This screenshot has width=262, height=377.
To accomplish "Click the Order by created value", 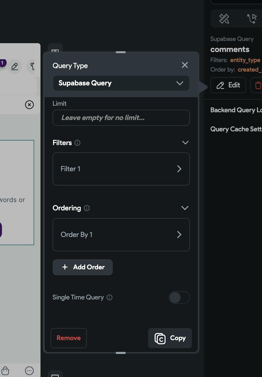I will pyautogui.click(x=250, y=70).
